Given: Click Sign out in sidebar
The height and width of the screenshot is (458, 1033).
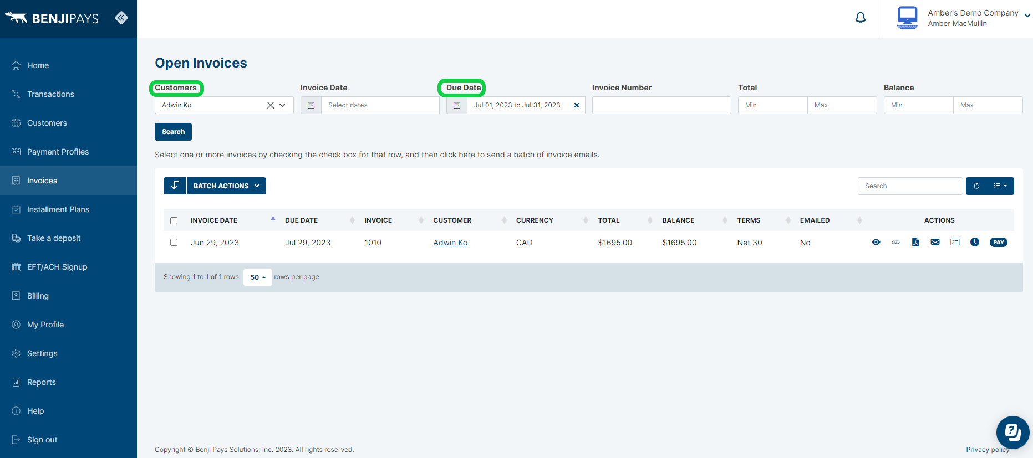Looking at the screenshot, I should [x=68, y=440].
